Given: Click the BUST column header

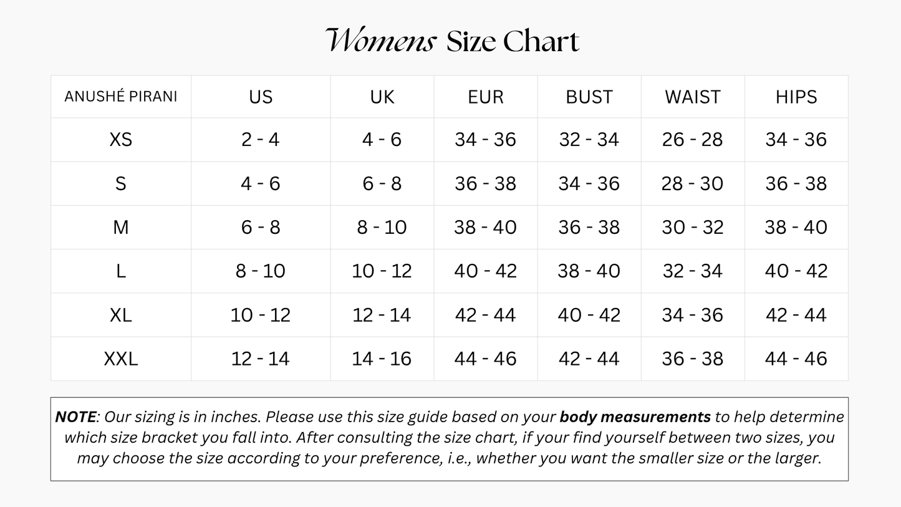Looking at the screenshot, I should [589, 97].
